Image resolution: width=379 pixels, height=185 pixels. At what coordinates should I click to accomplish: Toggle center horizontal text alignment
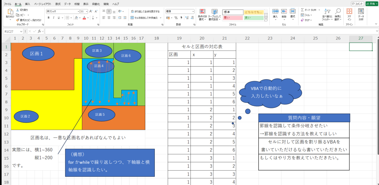(x=109, y=17)
